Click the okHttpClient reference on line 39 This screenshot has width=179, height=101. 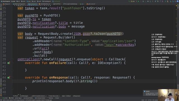[29, 59]
